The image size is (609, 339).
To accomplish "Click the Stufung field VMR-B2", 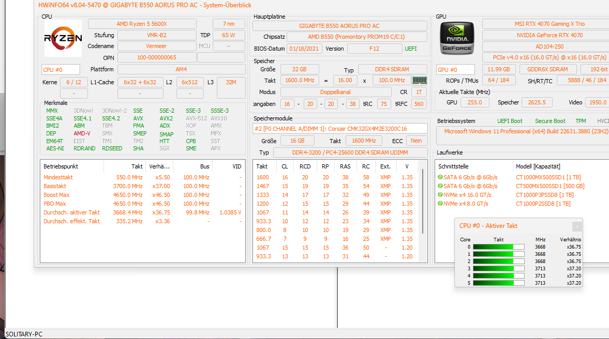I will click(x=157, y=35).
